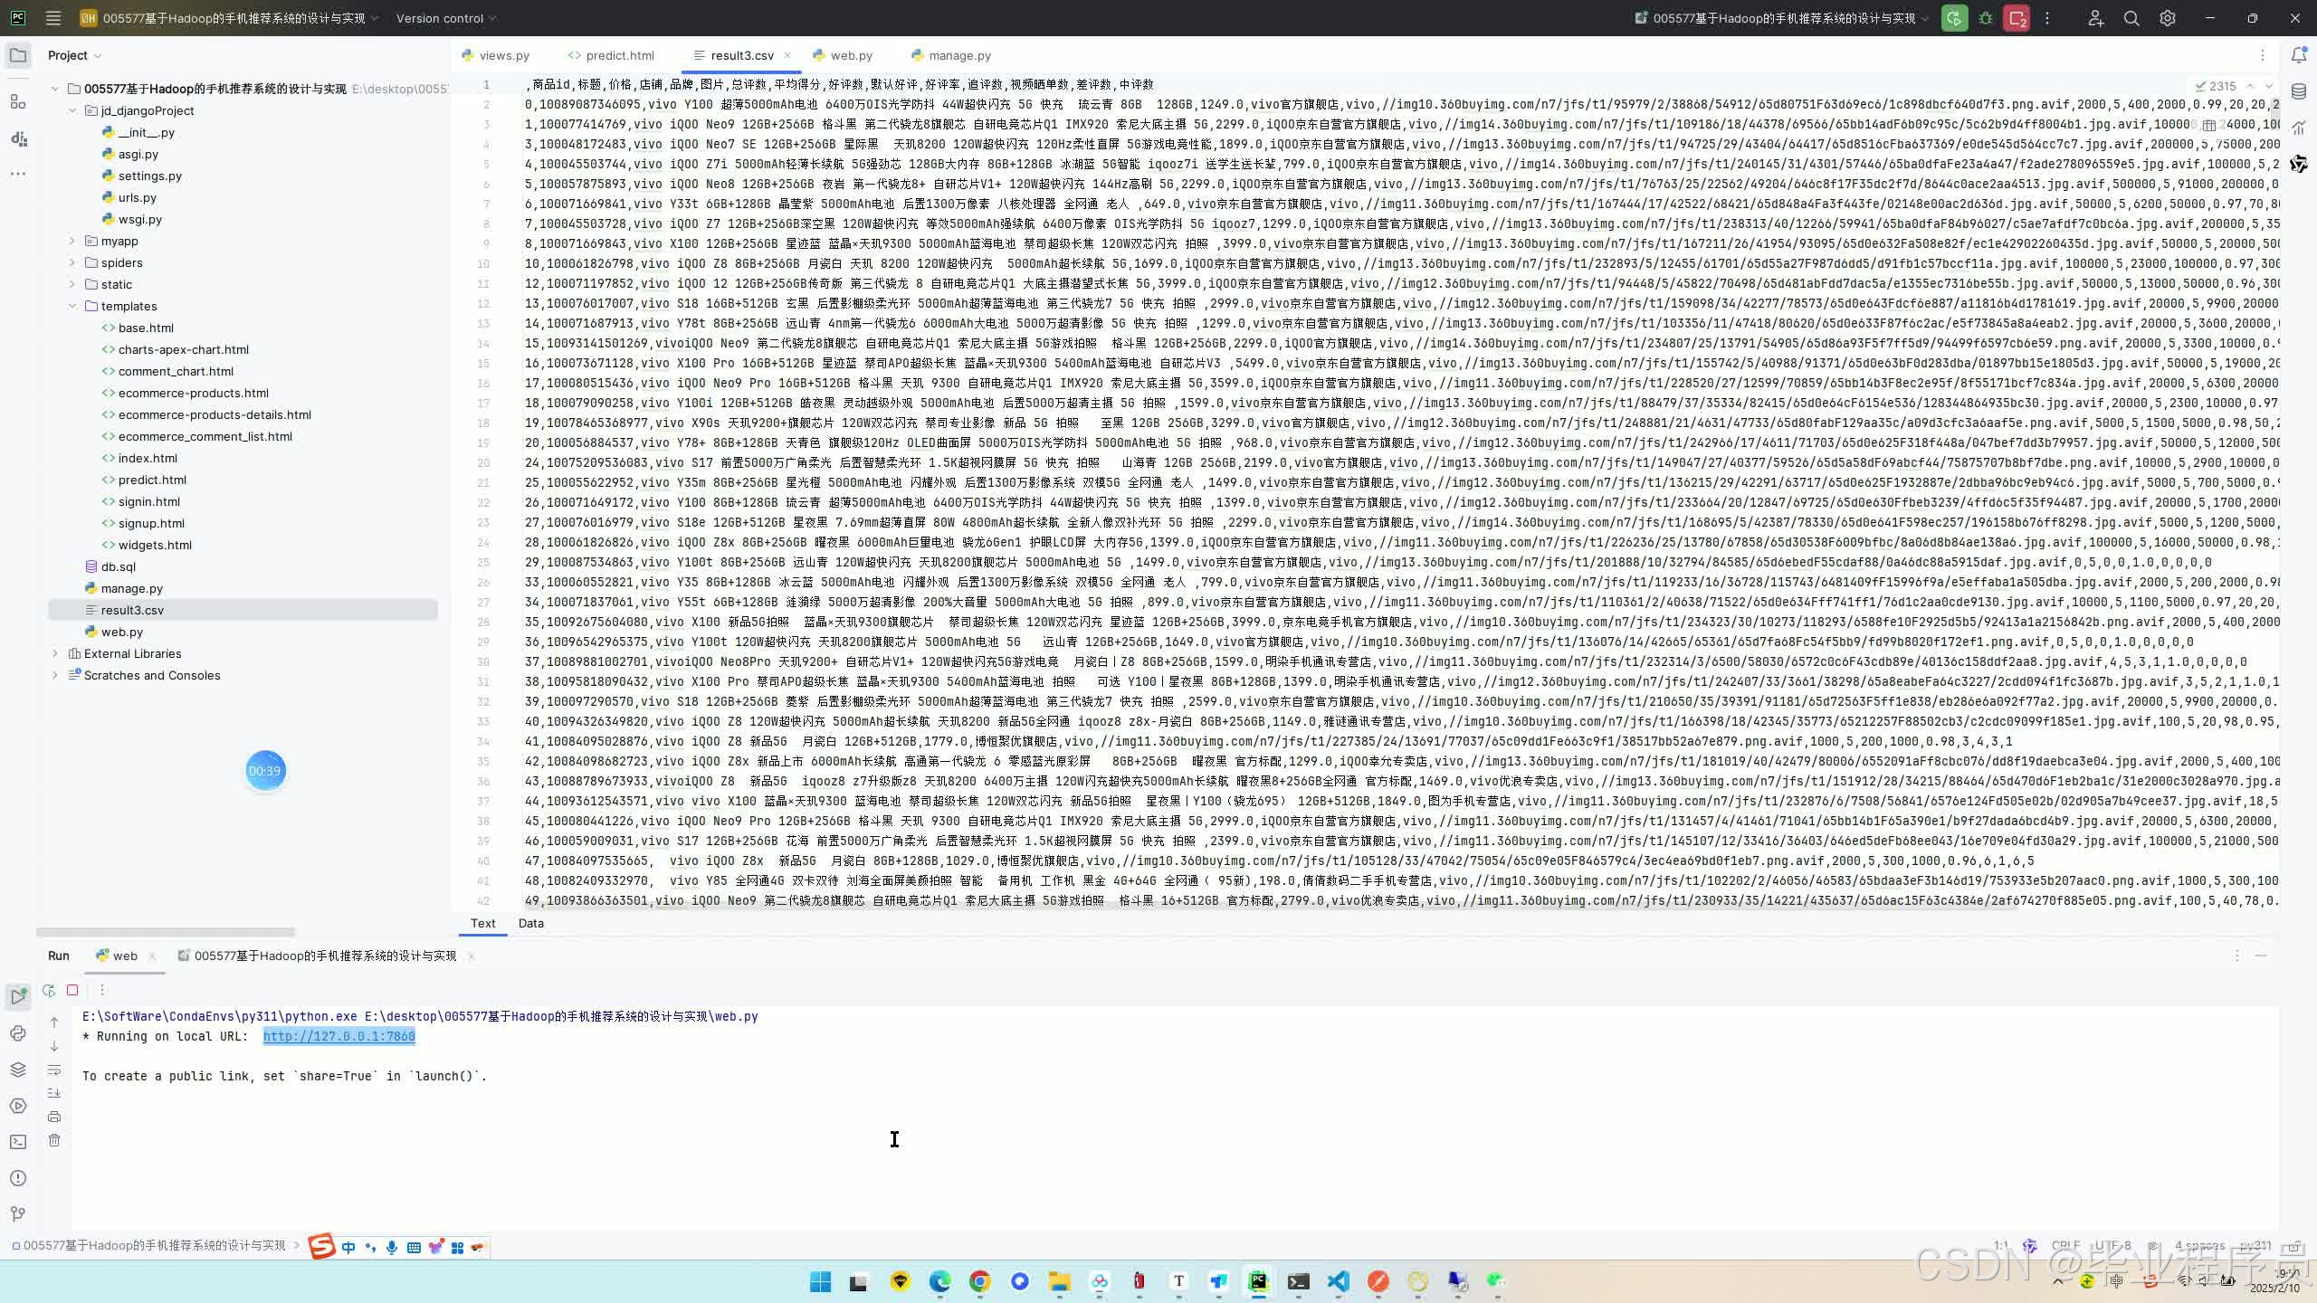
Task: Open editor tabs more options
Action: (2262, 55)
